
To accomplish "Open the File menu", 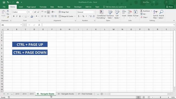I will (x=4, y=7).
